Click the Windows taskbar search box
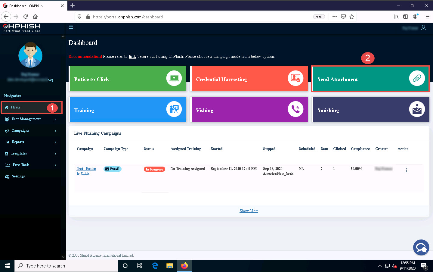This screenshot has height=272, width=433. 66,266
